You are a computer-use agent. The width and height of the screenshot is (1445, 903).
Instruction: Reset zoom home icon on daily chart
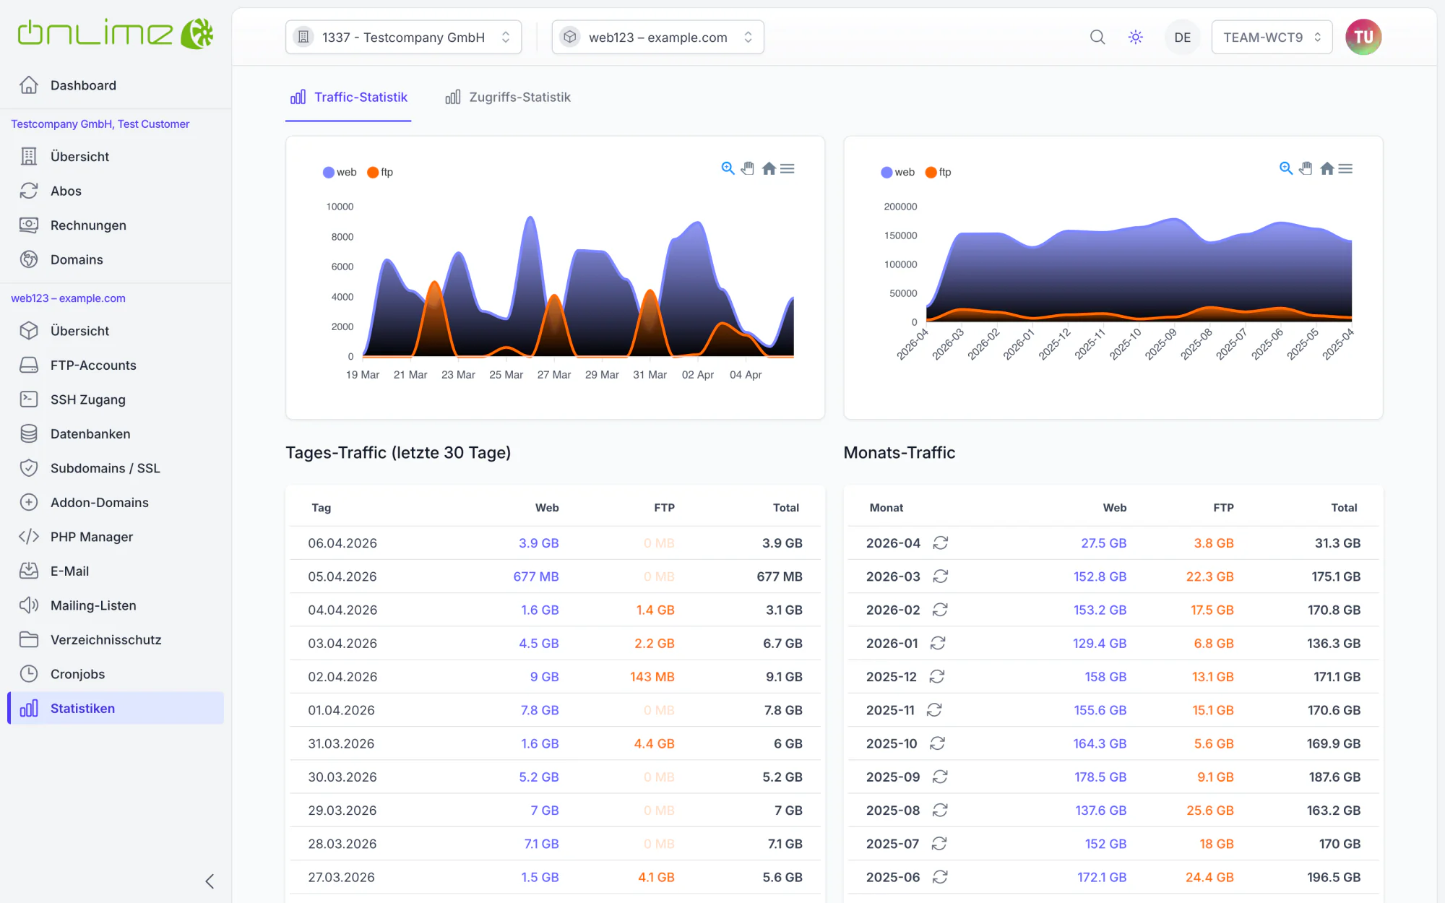(769, 168)
